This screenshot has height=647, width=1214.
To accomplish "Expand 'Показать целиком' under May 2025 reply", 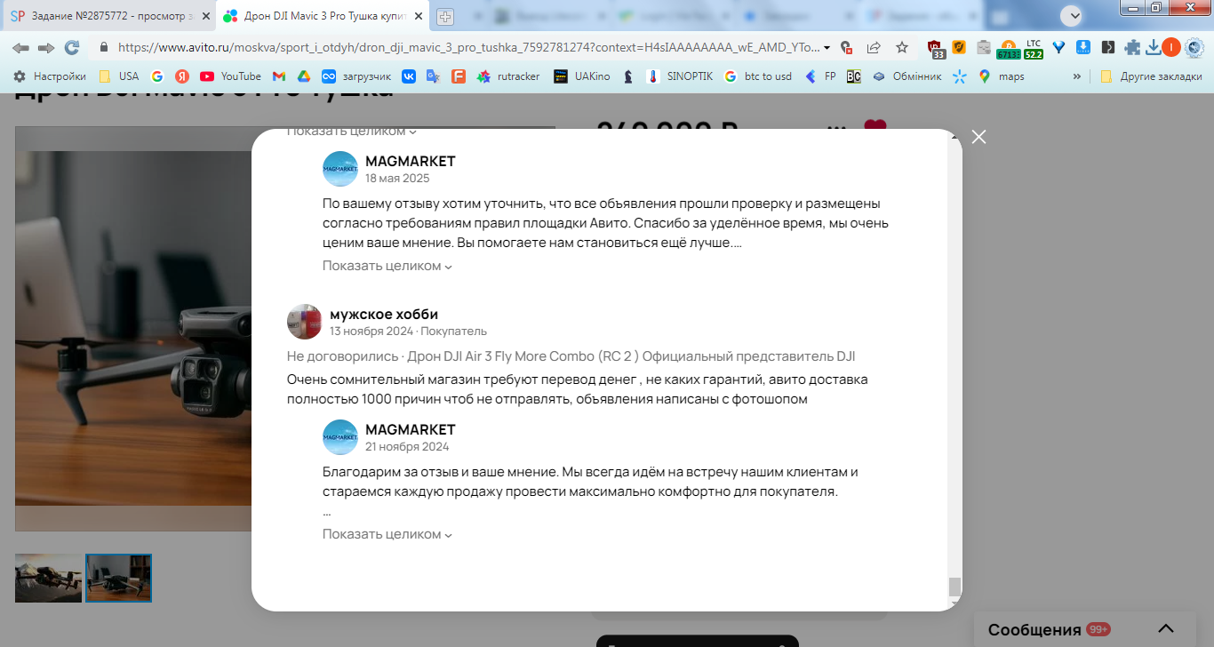I will click(387, 266).
